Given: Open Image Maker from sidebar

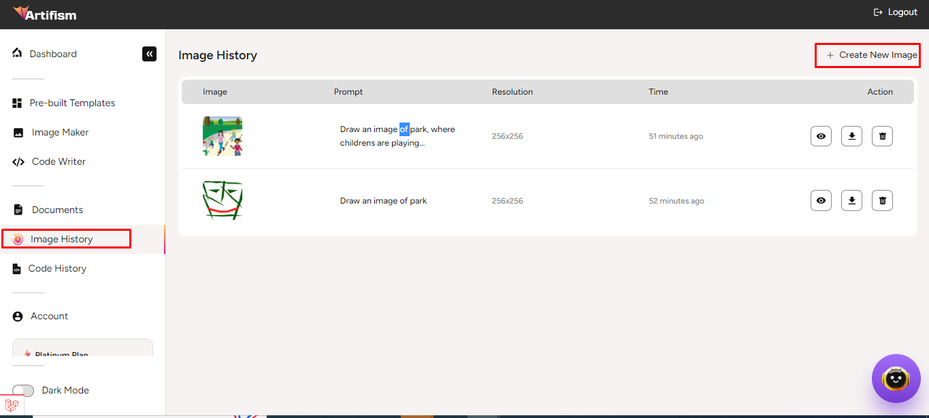Looking at the screenshot, I should pos(60,133).
